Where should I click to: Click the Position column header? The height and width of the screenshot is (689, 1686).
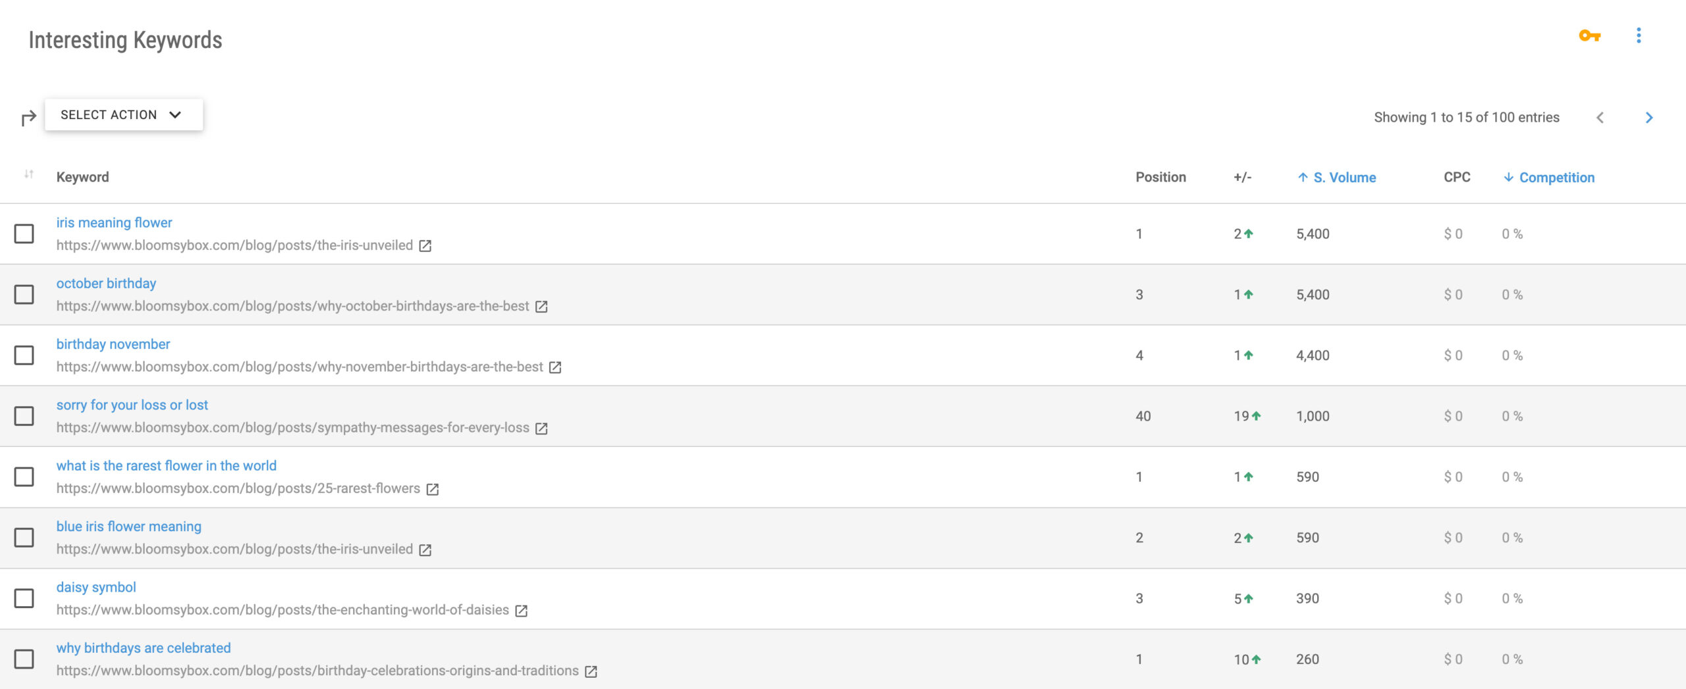click(x=1160, y=177)
